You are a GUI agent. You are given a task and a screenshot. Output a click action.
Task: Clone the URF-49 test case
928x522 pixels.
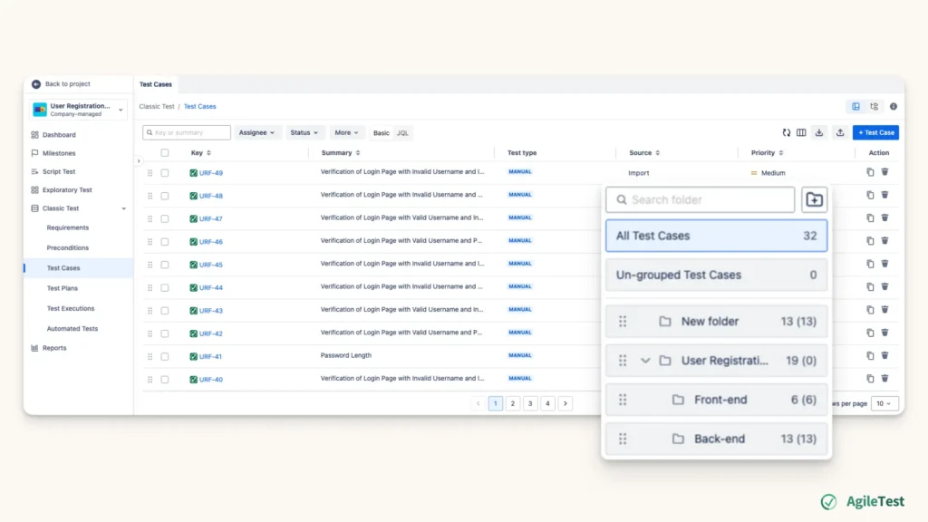point(870,172)
